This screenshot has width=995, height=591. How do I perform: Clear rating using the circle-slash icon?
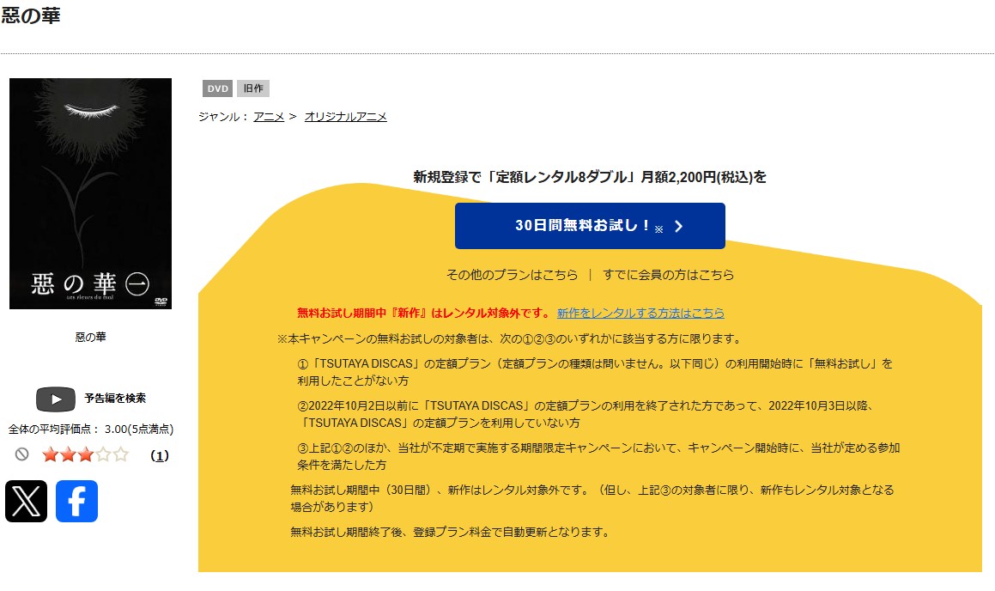coord(22,454)
